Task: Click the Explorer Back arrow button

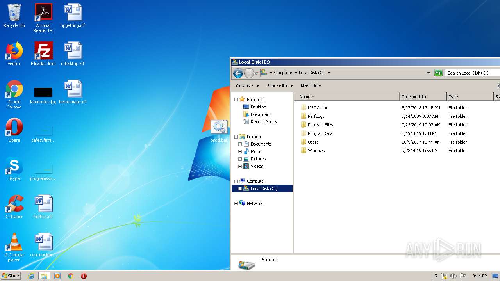Action: pos(238,73)
